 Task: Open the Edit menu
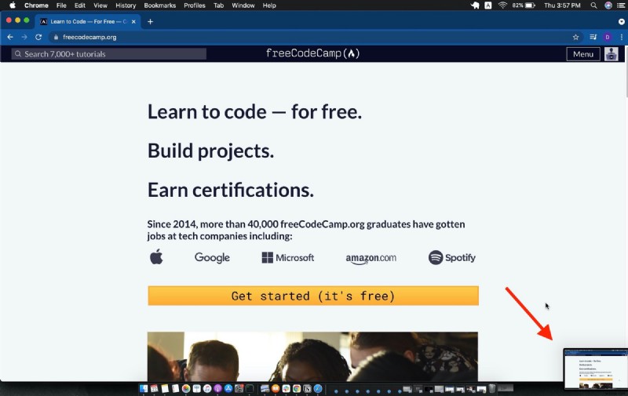click(80, 5)
